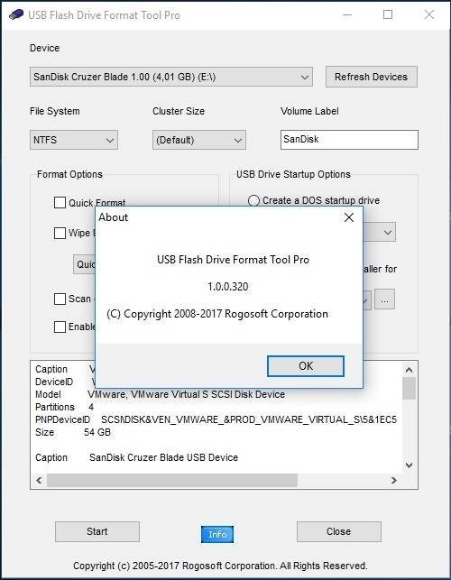The height and width of the screenshot is (580, 451).
Task: Click the "Partitions 4" line
Action: (x=64, y=407)
